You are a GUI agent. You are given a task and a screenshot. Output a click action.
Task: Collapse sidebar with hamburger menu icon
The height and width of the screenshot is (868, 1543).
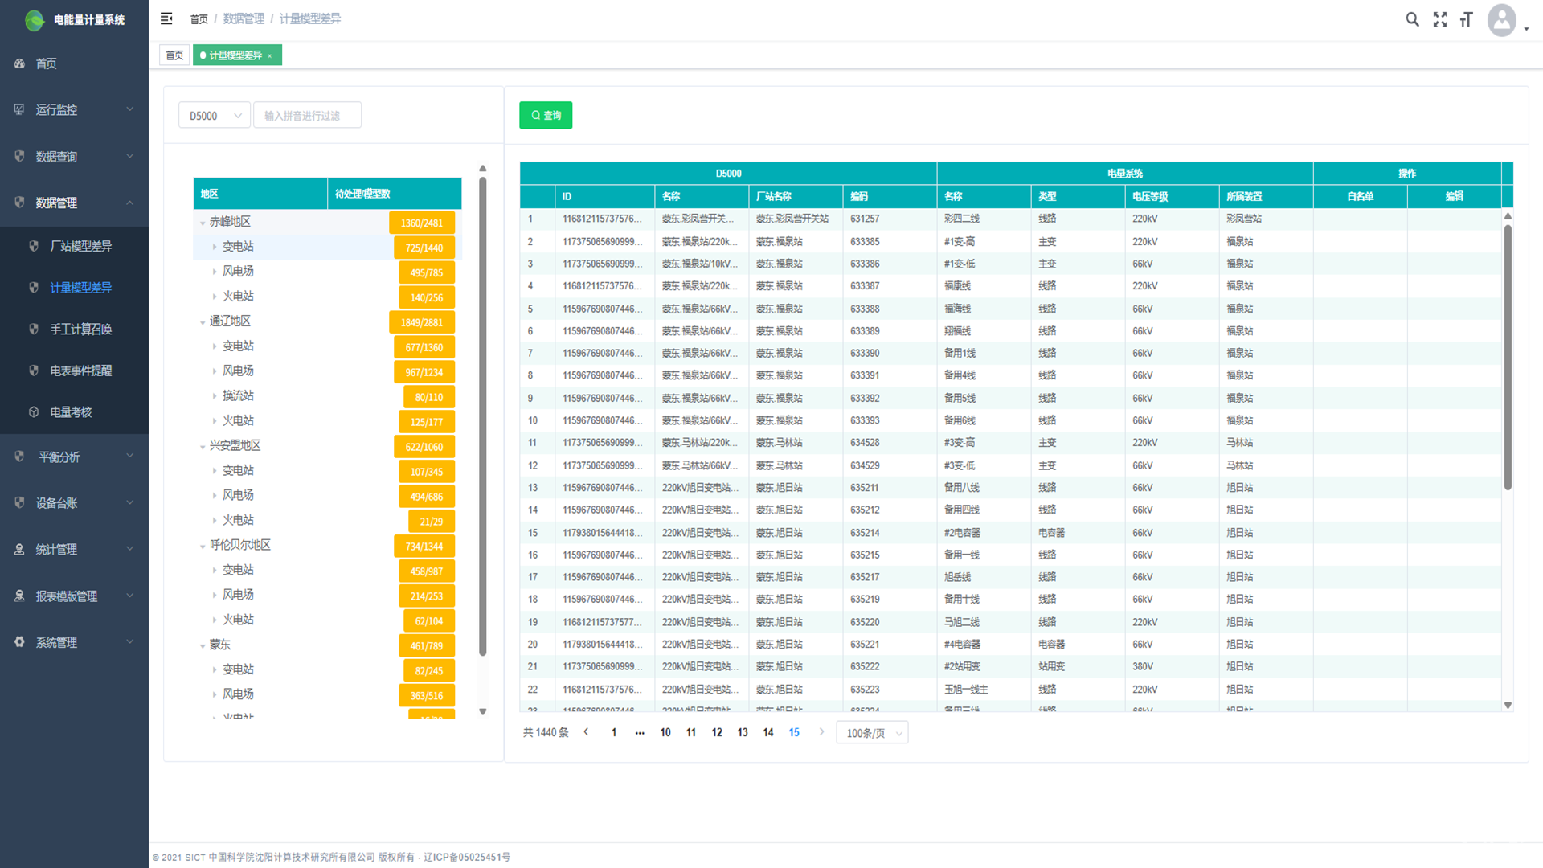click(166, 18)
